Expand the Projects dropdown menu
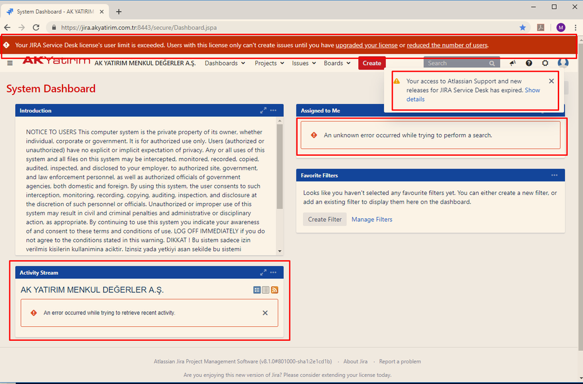Screen dimensions: 583x384 [x=269, y=63]
